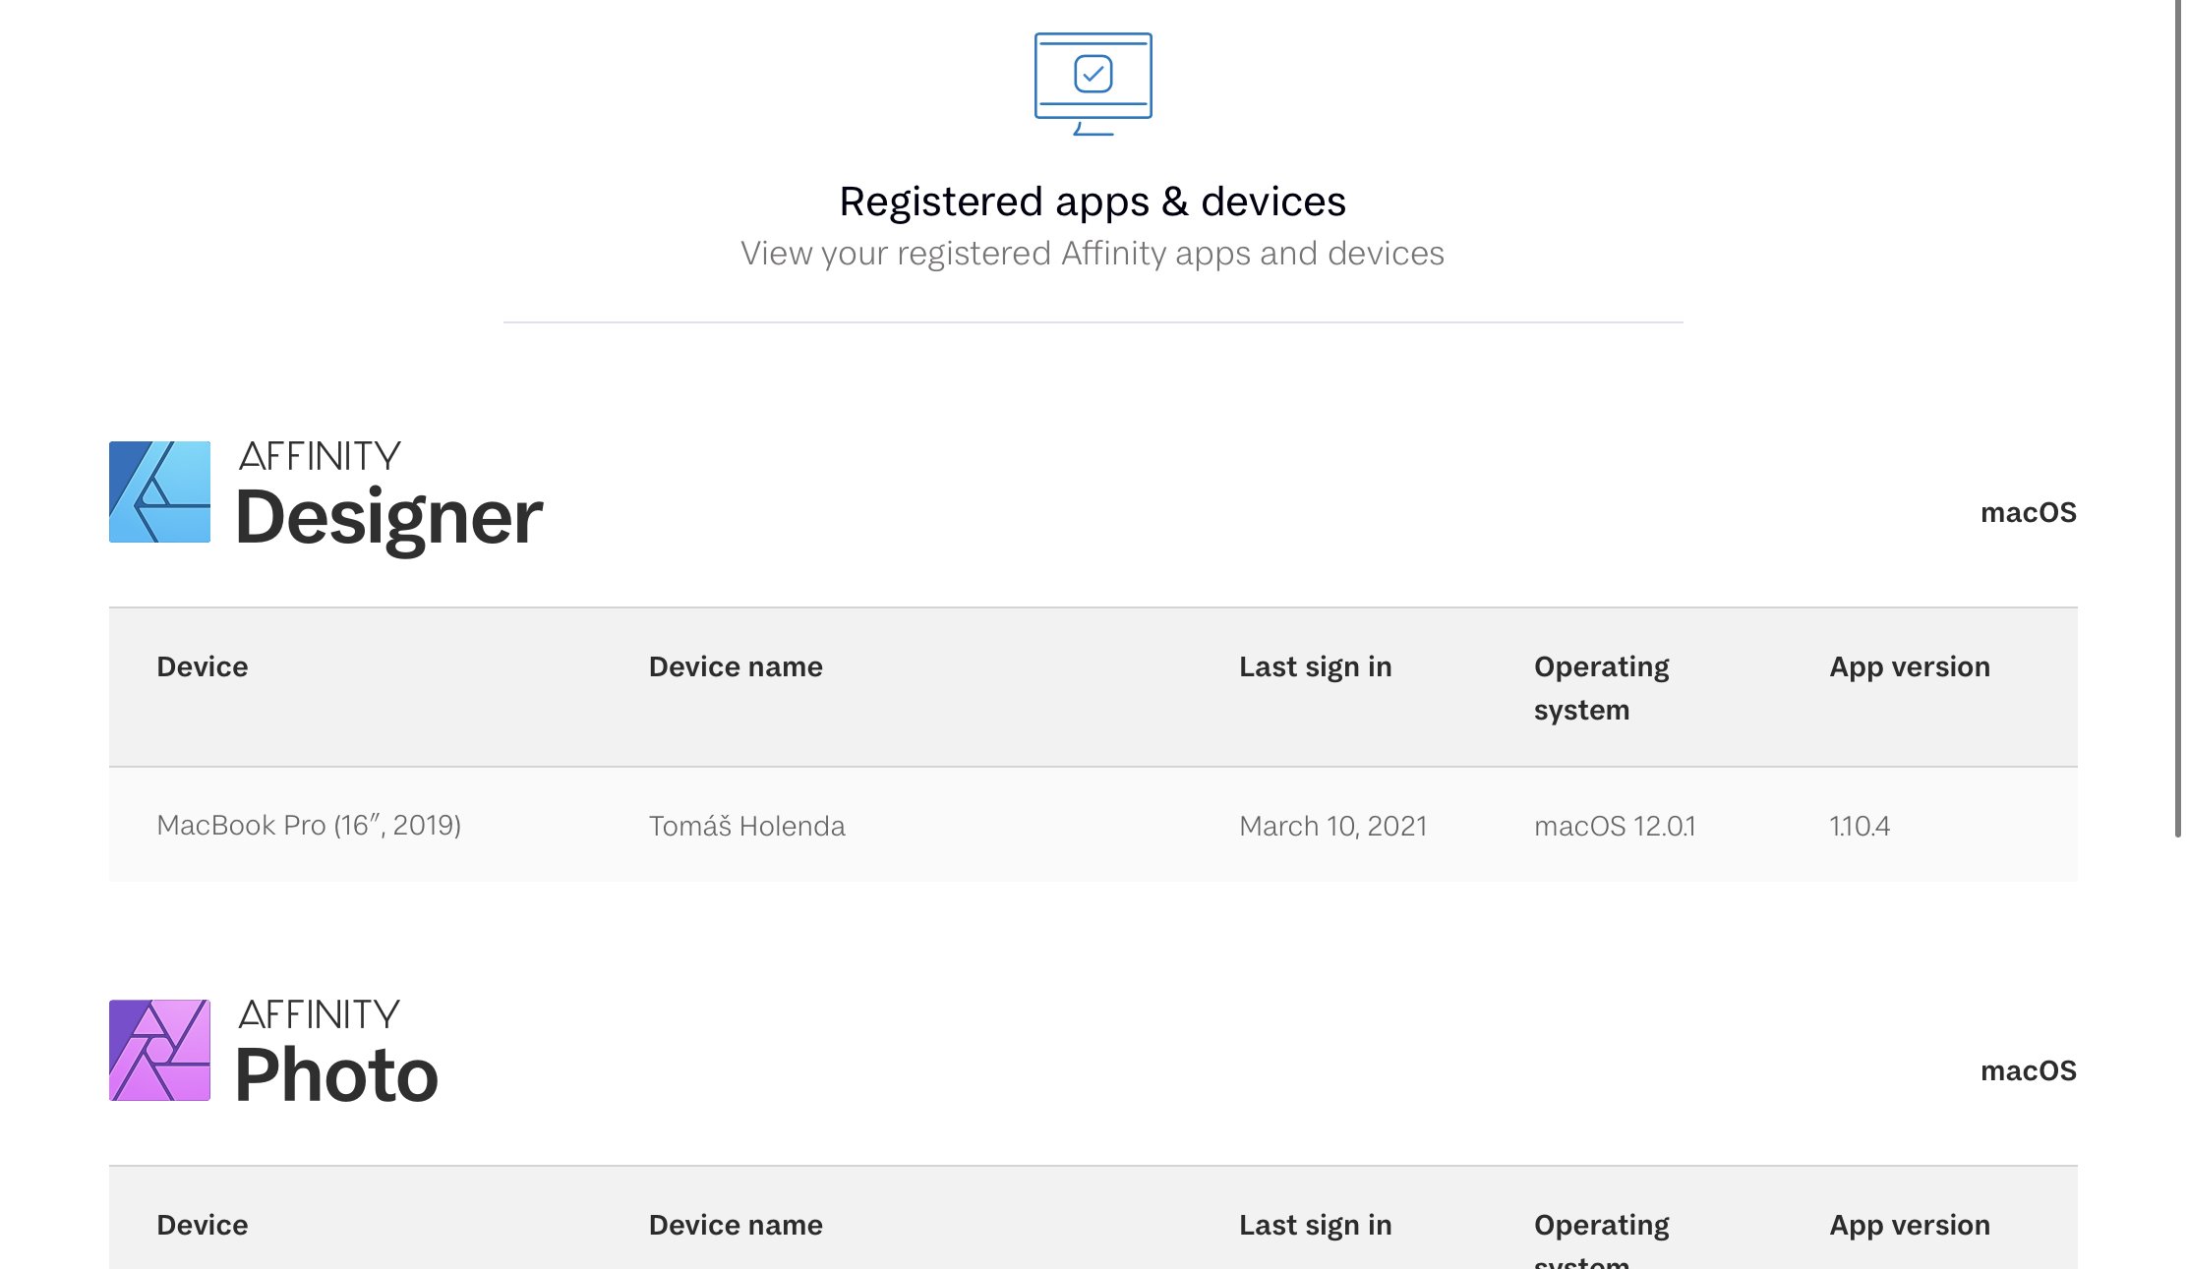The height and width of the screenshot is (1269, 2187).
Task: Click the page vertical scrollbar thumb
Action: (x=2177, y=418)
